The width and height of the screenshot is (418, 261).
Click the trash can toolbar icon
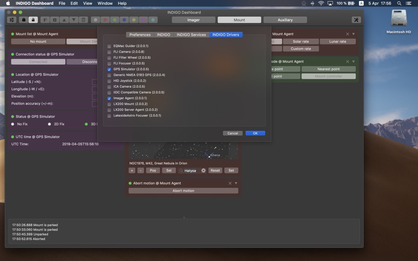84,20
